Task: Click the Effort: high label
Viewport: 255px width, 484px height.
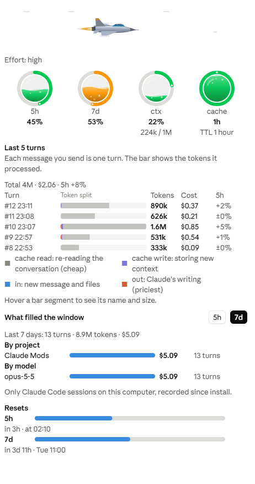Action: [23, 60]
